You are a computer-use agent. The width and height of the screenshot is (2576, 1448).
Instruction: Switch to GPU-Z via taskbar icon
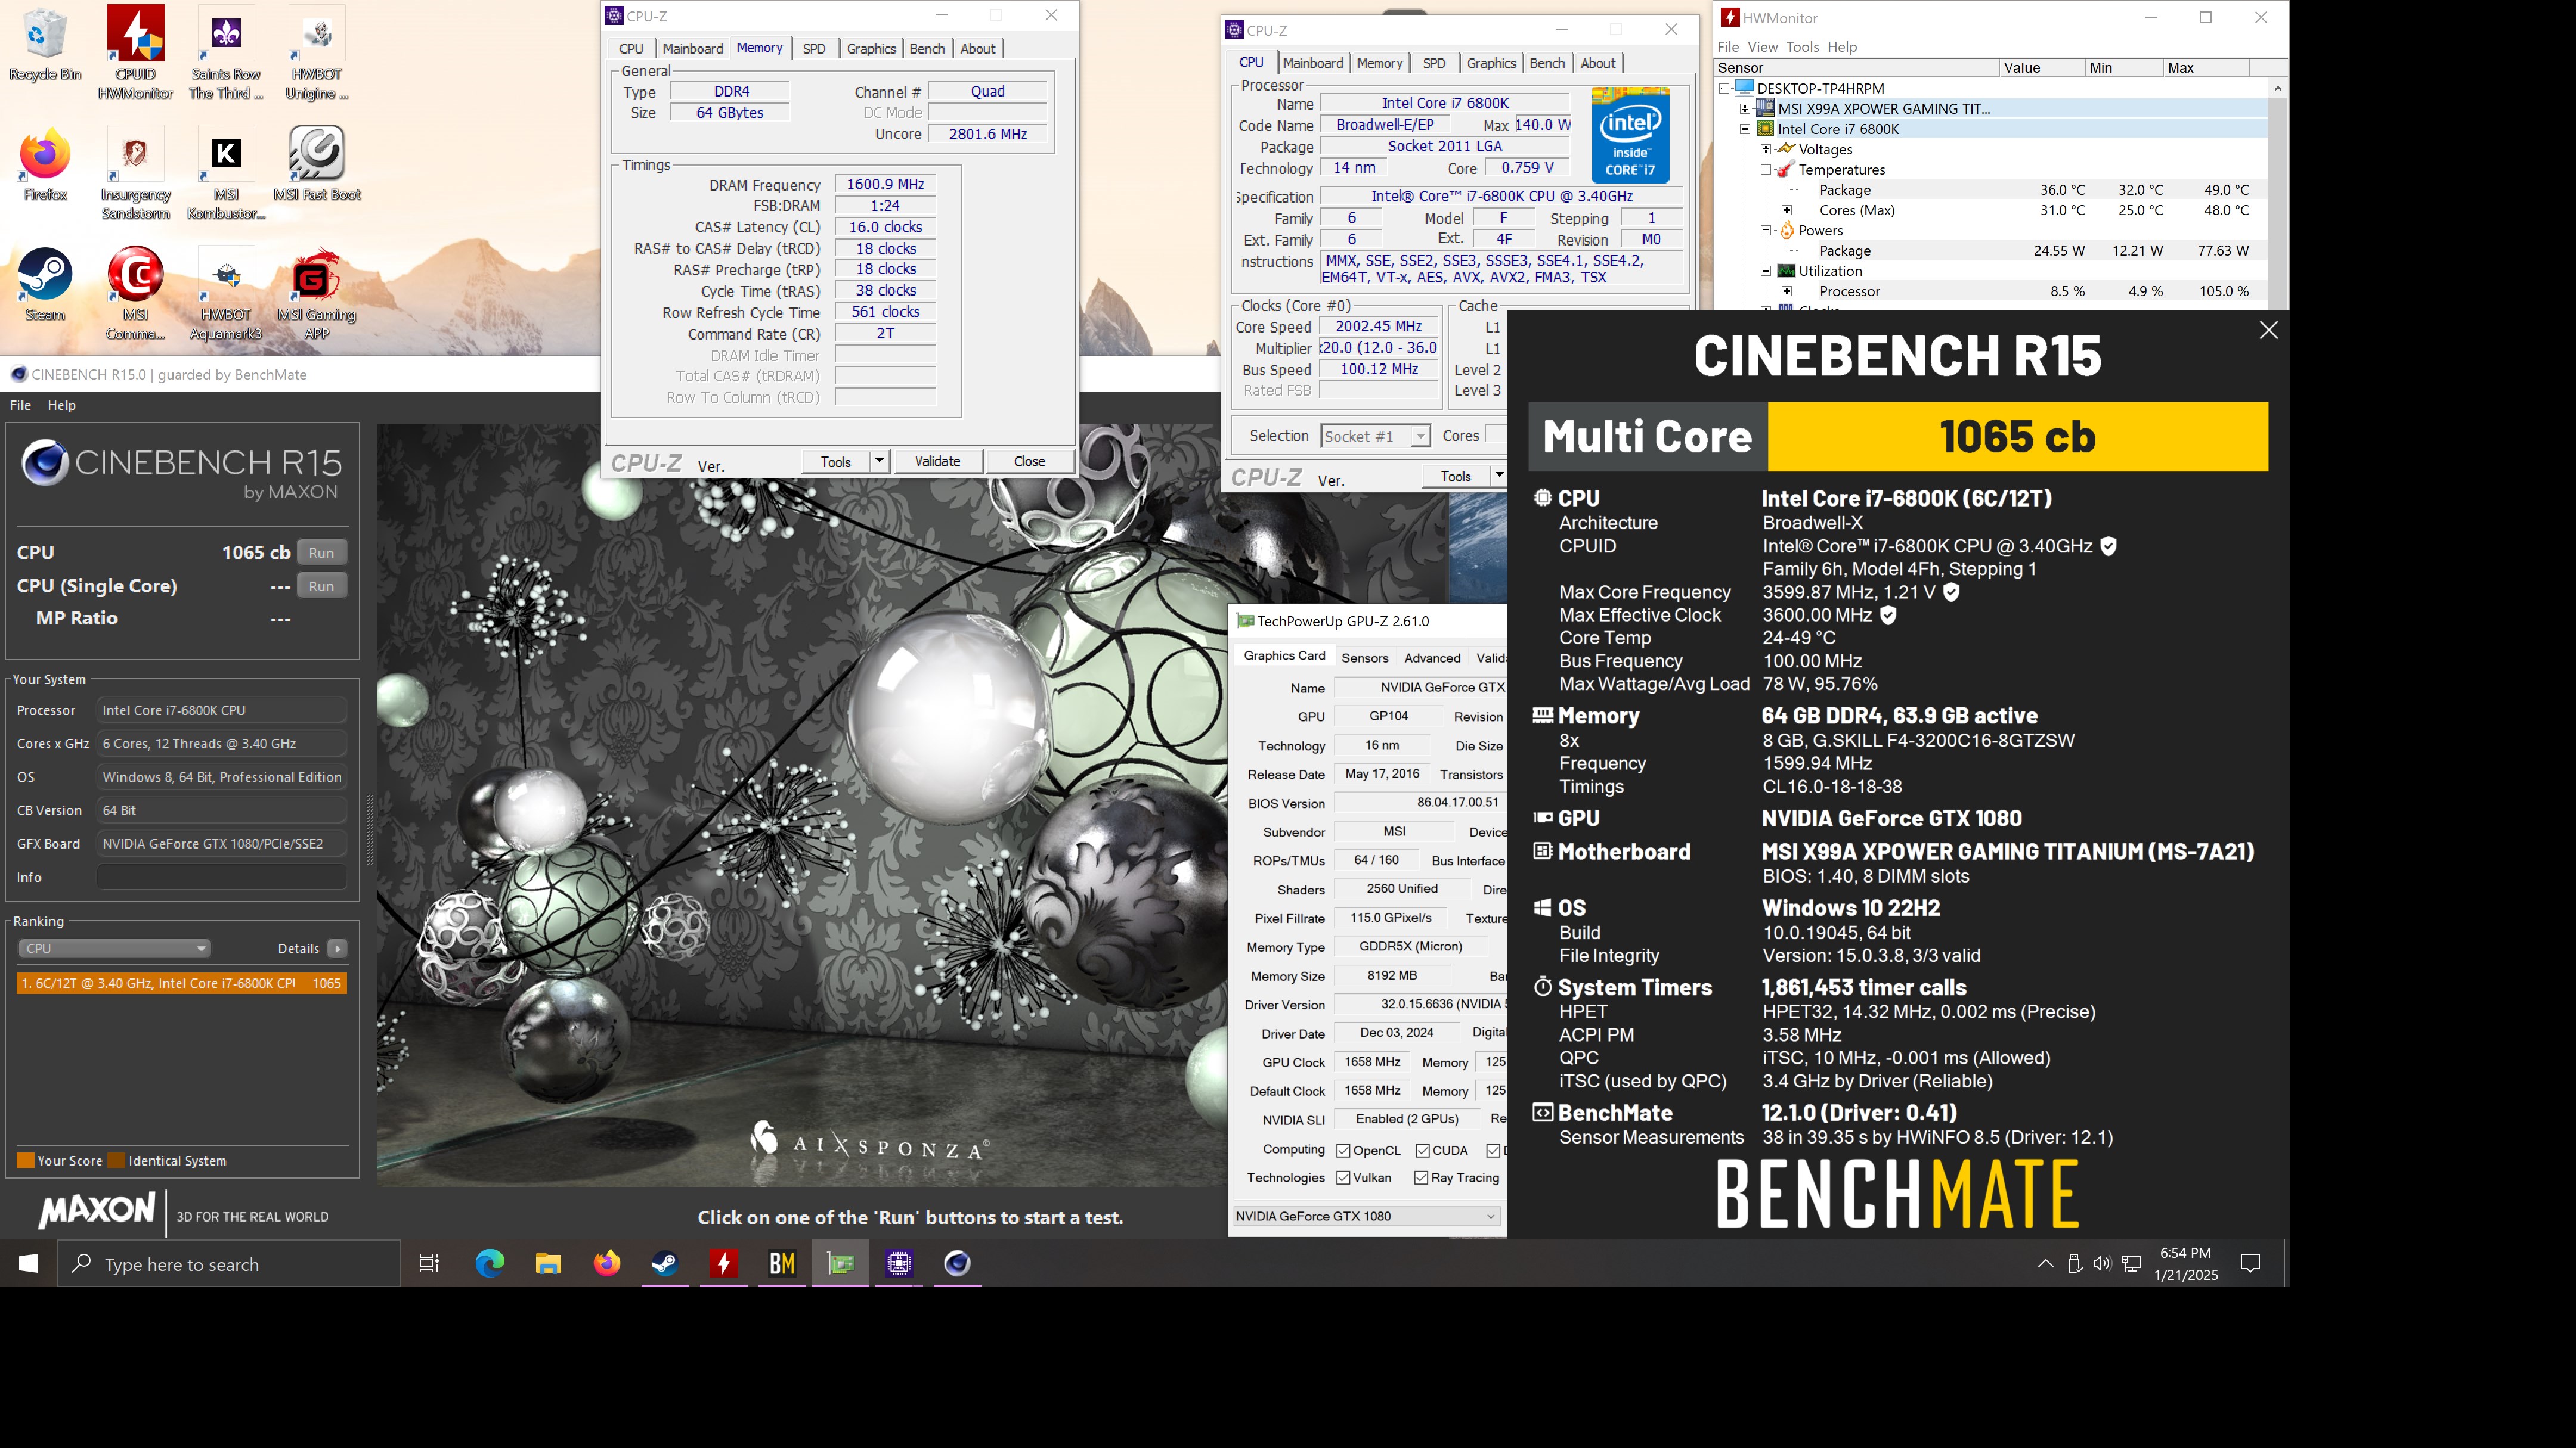click(840, 1263)
